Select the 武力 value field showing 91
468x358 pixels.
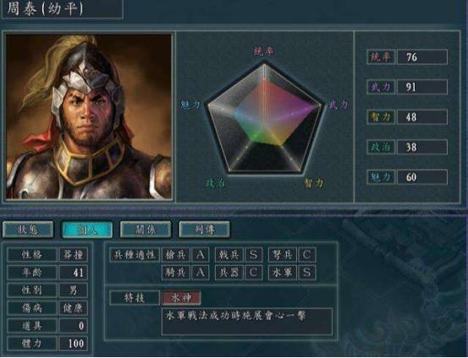[x=422, y=87]
